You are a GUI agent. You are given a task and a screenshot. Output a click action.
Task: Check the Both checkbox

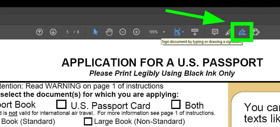tap(176, 104)
